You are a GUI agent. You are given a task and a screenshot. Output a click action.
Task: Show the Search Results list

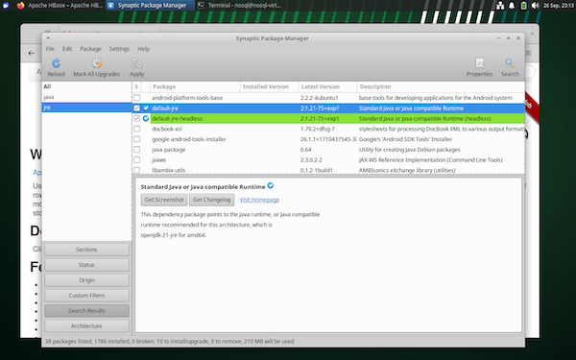(x=86, y=311)
